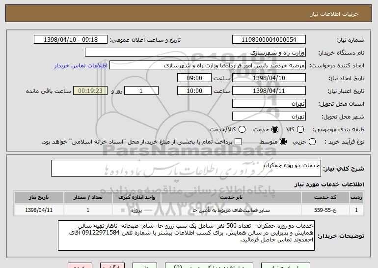
Task: Click the کد خدمت column header
Action: pos(325,198)
